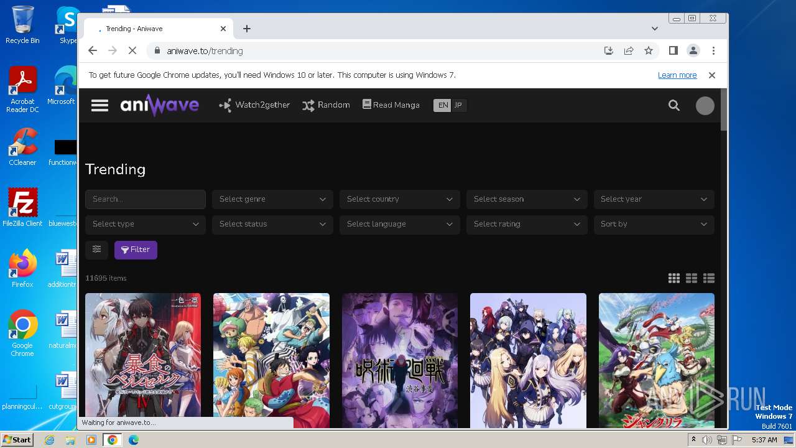
Task: Open Microsoft Edge from taskbar
Action: [134, 440]
